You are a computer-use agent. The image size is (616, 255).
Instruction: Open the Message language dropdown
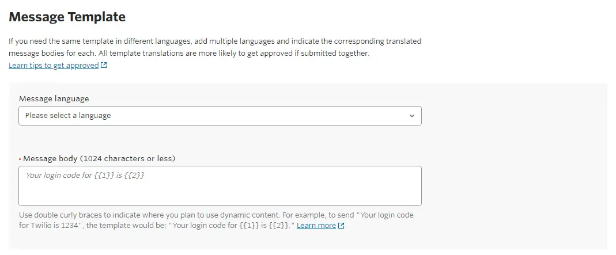click(220, 116)
